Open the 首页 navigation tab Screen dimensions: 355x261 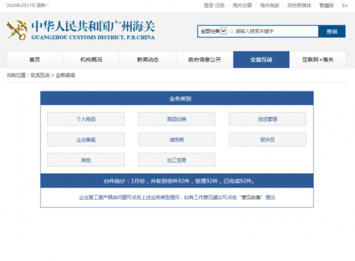34,60
